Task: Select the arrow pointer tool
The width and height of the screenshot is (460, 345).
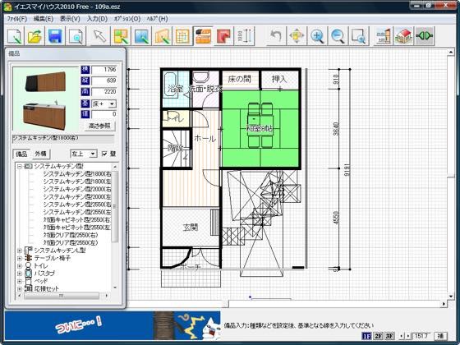Action: pyautogui.click(x=100, y=36)
